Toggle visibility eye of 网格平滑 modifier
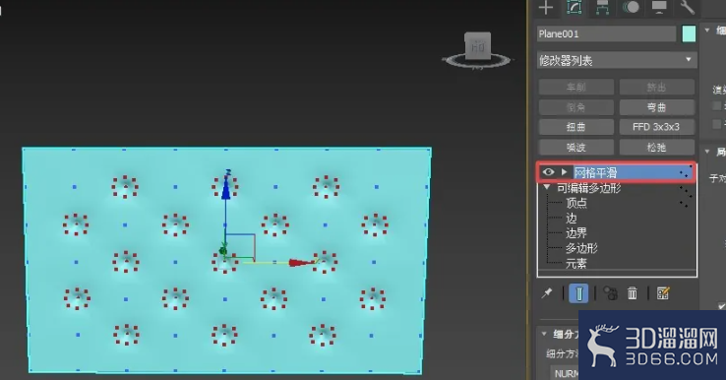The width and height of the screenshot is (726, 380). coord(548,172)
